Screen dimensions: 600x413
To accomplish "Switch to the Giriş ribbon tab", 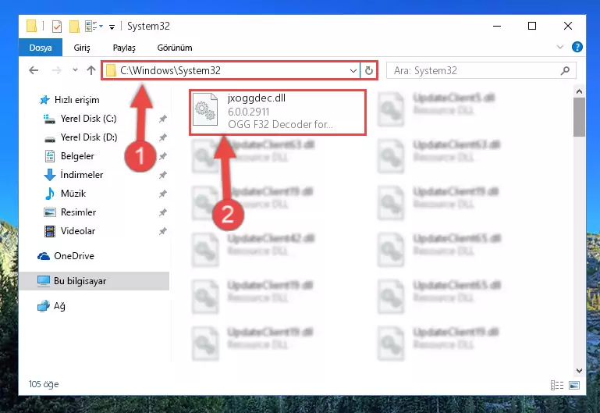I will (x=82, y=48).
